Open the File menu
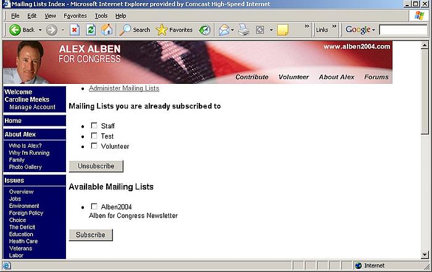Viewport: 432px width, 272px height. tap(15, 15)
